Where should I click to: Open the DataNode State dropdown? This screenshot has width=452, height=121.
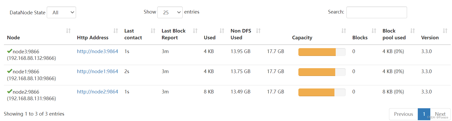click(x=61, y=12)
